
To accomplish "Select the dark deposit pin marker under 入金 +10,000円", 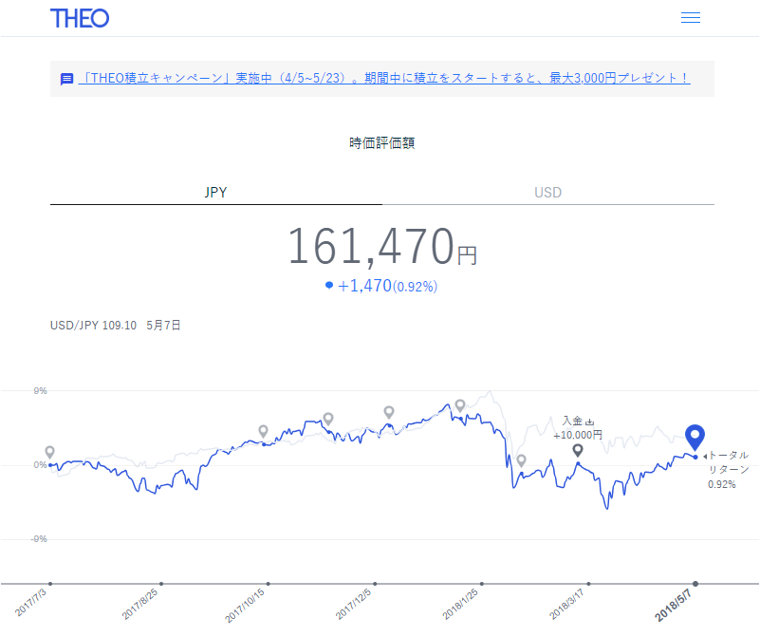I will coord(577,450).
